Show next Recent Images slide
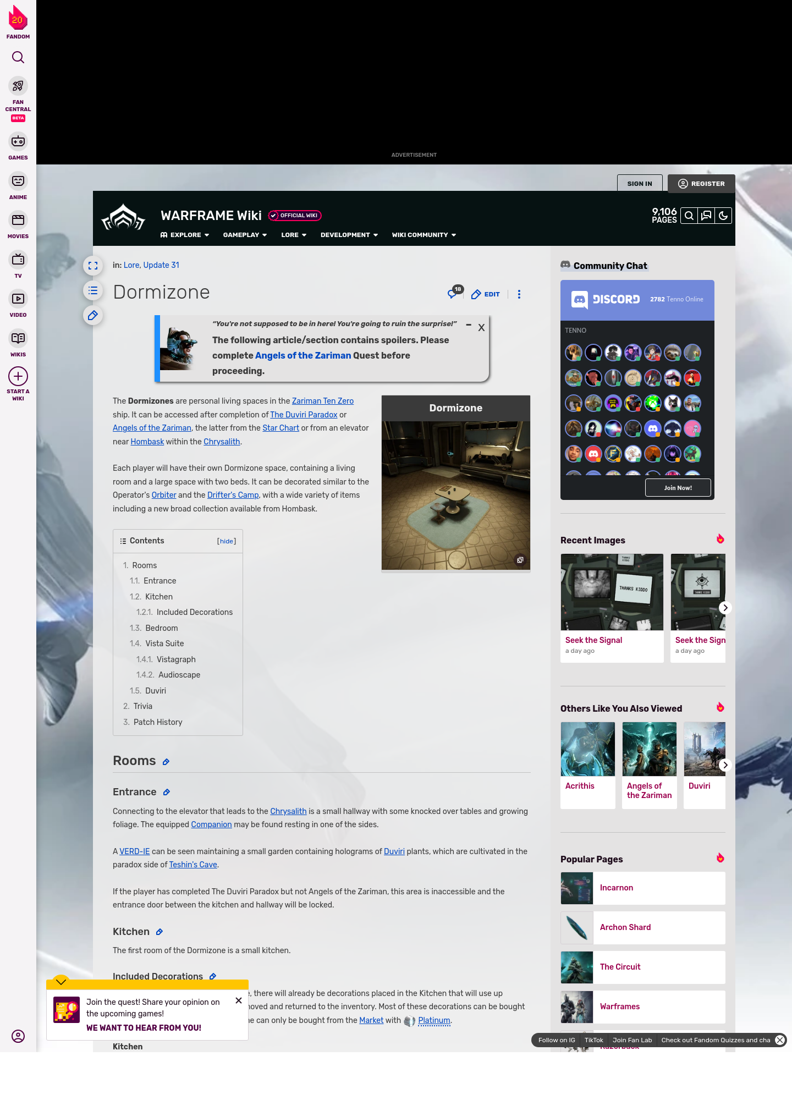This screenshot has height=1100, width=792. [x=725, y=608]
